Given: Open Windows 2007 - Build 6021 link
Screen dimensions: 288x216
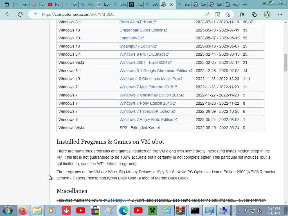Looking at the screenshot, I should [x=145, y=62].
